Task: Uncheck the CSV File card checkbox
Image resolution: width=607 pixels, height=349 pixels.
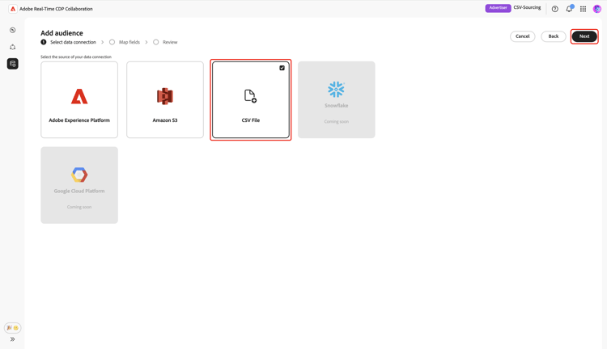Action: tap(282, 68)
